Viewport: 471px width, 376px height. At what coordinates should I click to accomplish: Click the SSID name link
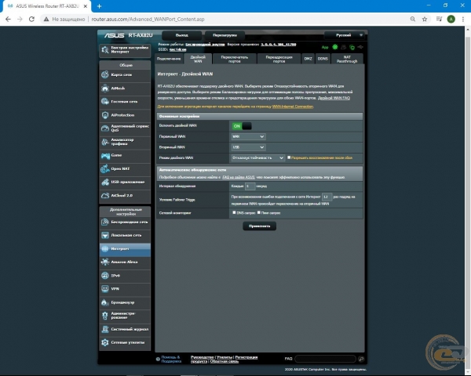point(178,49)
